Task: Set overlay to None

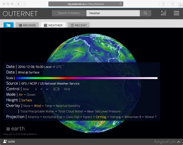Action: [27, 106]
